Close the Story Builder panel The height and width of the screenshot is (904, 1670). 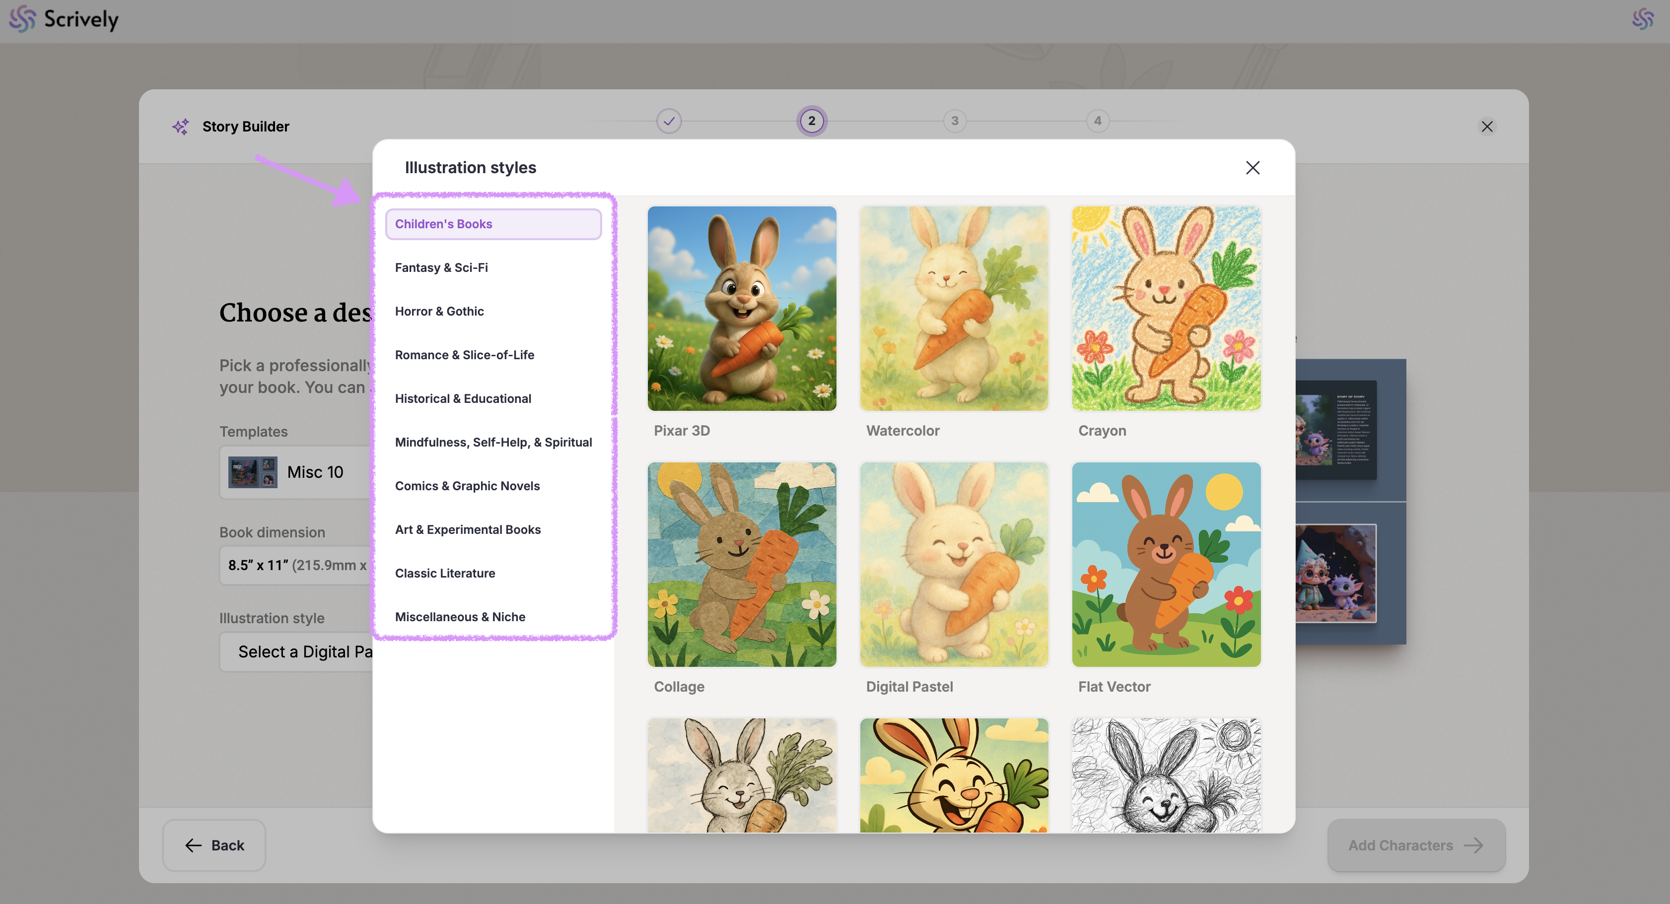click(x=1486, y=127)
